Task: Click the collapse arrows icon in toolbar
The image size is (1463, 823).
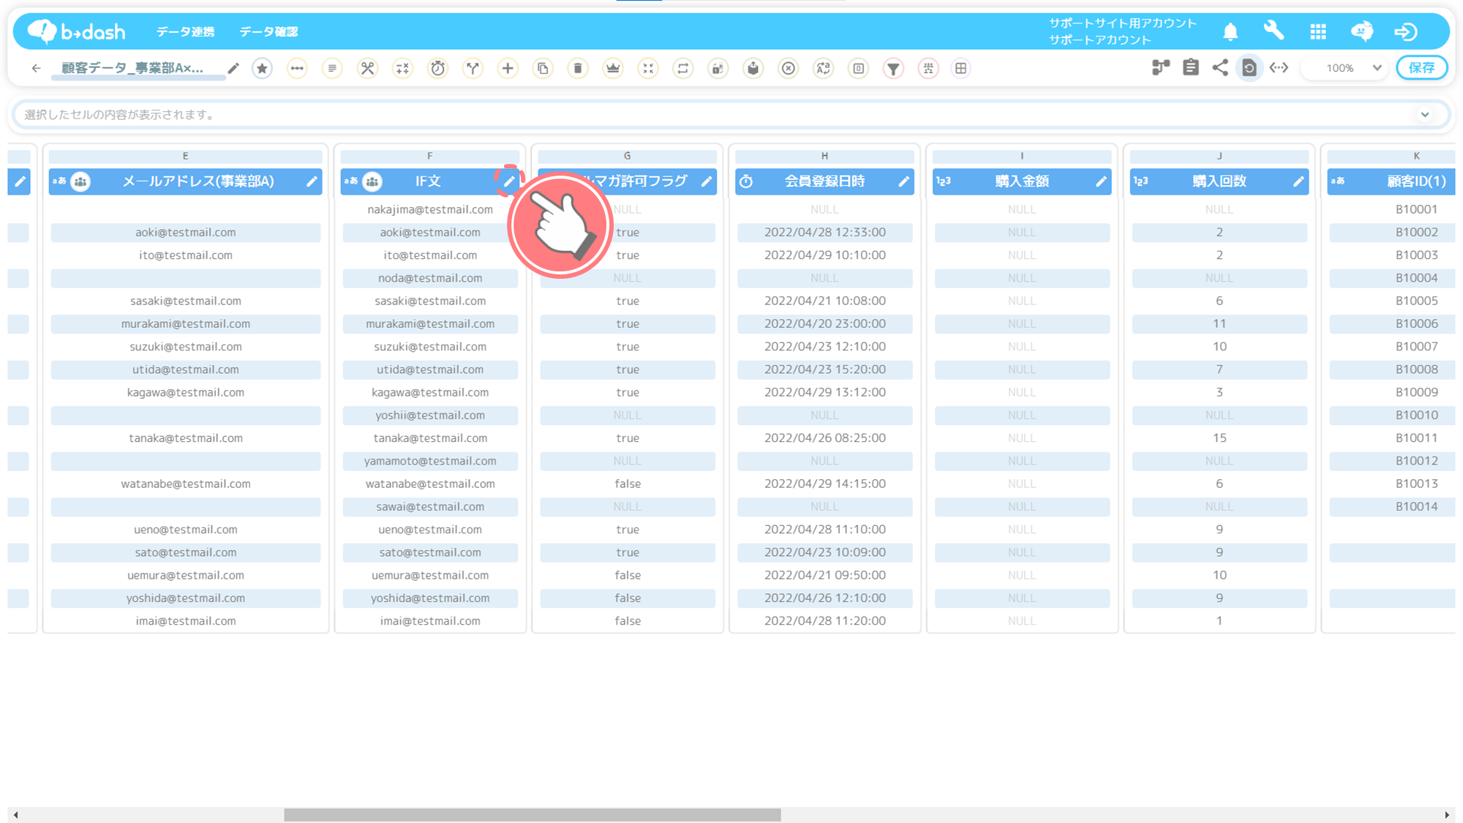Action: pos(648,68)
